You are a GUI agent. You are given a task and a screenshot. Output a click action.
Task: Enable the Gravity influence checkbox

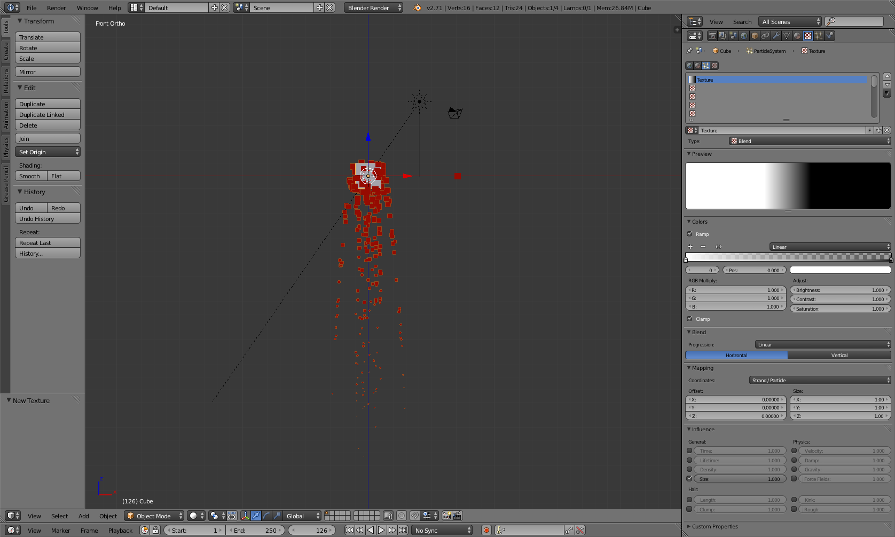[x=794, y=469]
